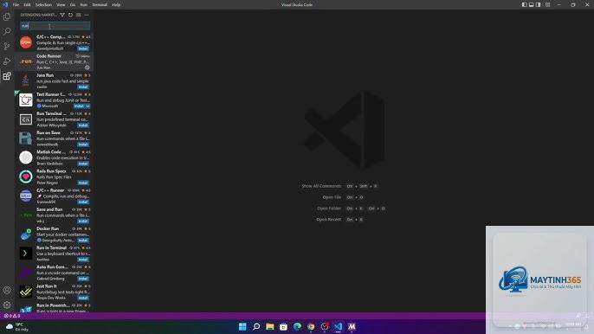The height and width of the screenshot is (334, 594).
Task: Filter extensions using the funnel icon
Action: [x=62, y=16]
